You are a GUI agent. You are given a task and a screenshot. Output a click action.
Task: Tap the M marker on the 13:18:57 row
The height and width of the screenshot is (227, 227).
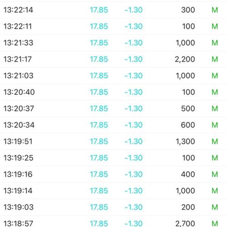pyautogui.click(x=215, y=224)
